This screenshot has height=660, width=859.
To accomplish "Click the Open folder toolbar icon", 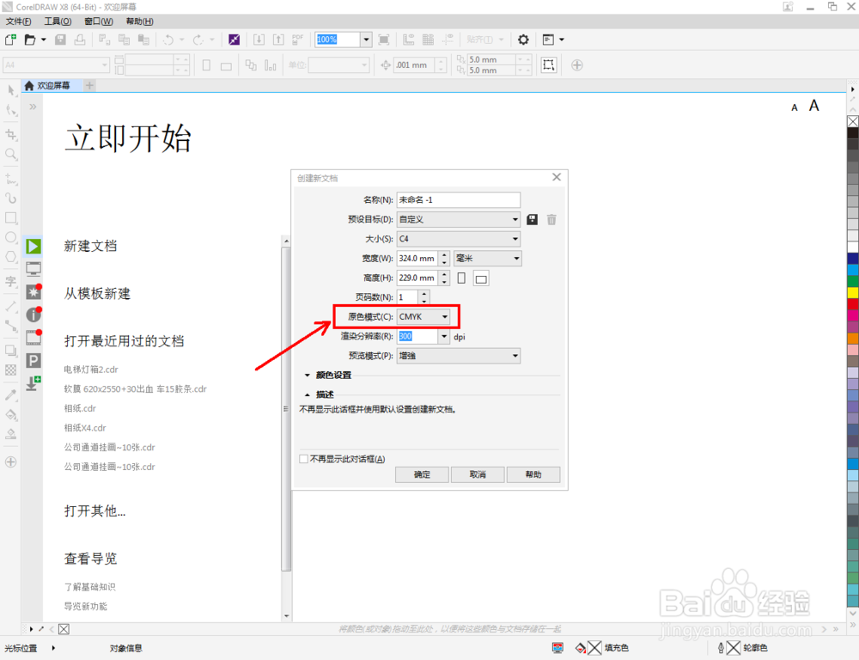I will click(30, 40).
